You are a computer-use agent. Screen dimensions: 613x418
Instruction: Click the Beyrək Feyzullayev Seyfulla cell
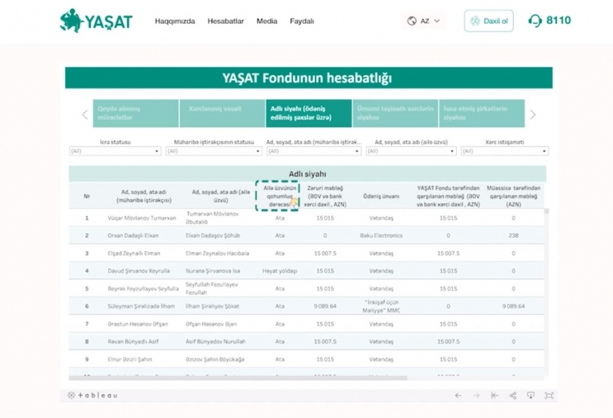point(143,289)
